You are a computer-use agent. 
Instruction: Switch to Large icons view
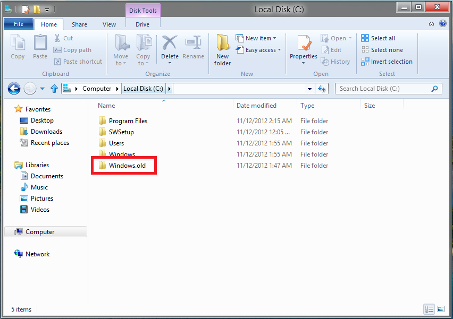[x=441, y=309]
